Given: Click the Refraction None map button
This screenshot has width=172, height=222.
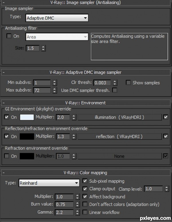Looking at the screenshot, I should click(120, 156).
